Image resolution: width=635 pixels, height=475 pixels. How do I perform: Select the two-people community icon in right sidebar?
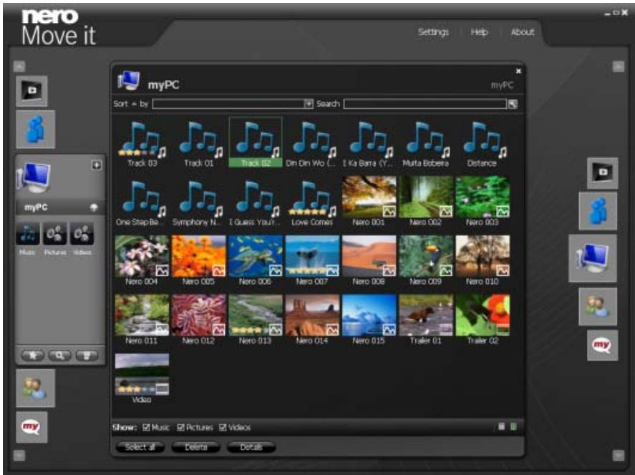[598, 307]
